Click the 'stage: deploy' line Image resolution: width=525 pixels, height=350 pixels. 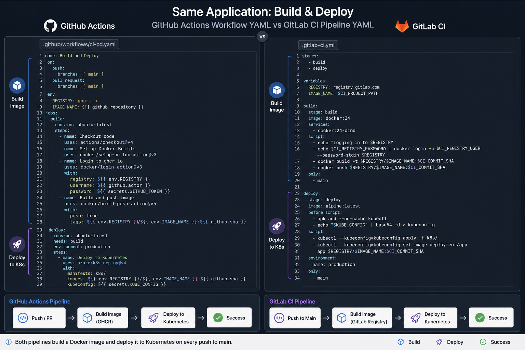pyautogui.click(x=324, y=200)
